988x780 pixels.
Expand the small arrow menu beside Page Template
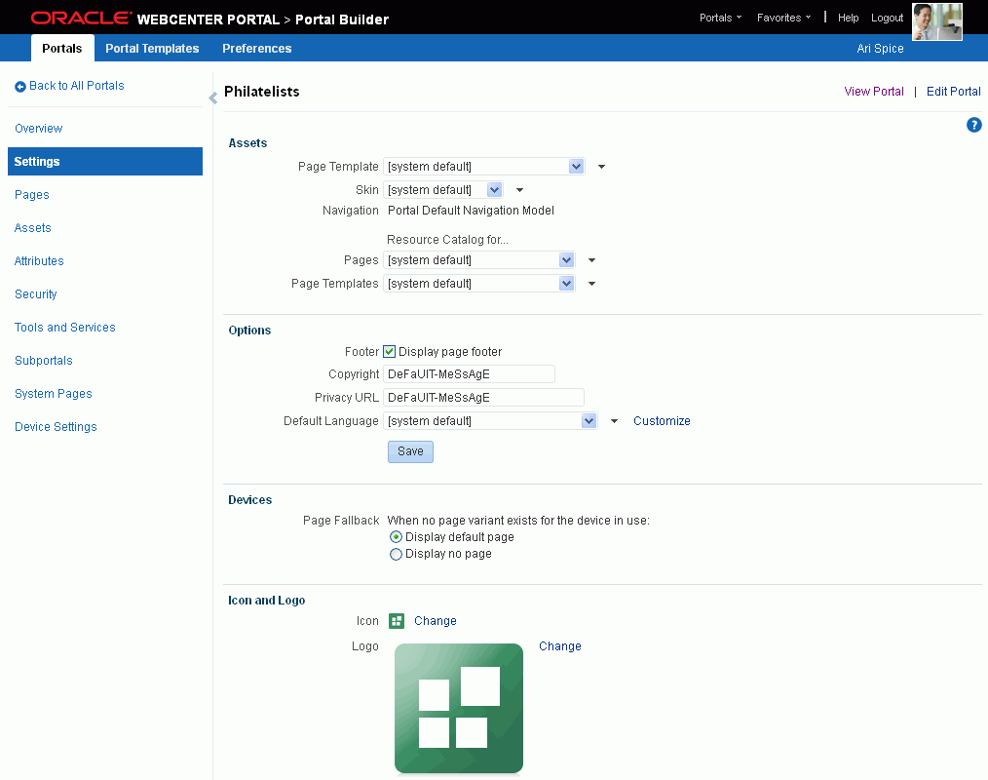[602, 167]
